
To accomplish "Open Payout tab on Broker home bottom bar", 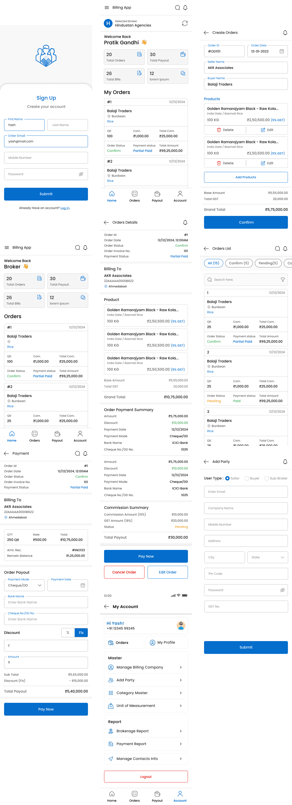I will (57, 436).
